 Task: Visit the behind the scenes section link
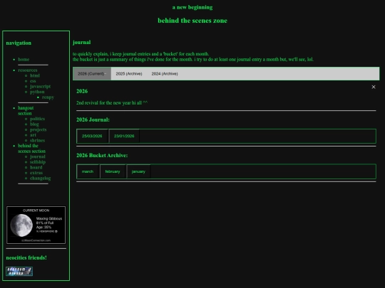coord(31,148)
